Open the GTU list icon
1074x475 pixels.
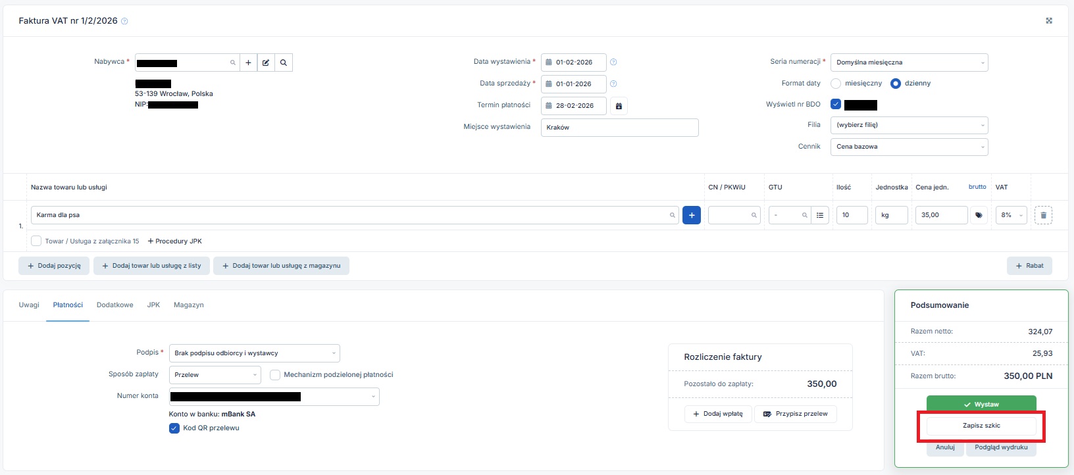820,215
